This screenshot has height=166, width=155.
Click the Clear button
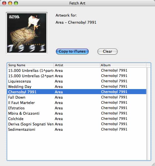pos(108,52)
